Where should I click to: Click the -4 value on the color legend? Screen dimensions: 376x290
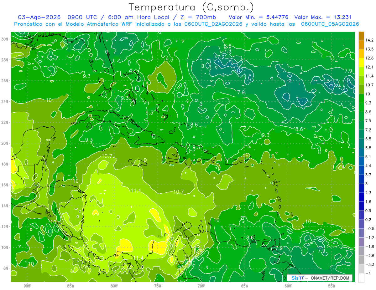click(368, 273)
